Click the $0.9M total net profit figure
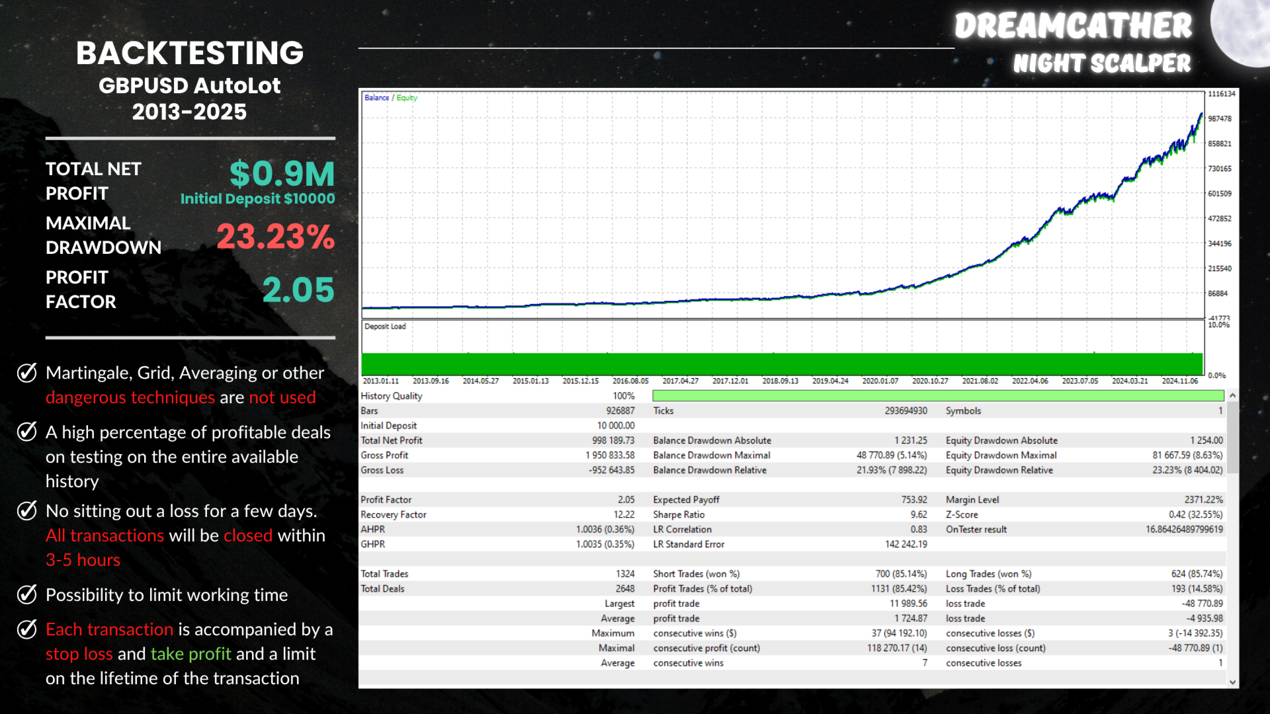 click(282, 175)
